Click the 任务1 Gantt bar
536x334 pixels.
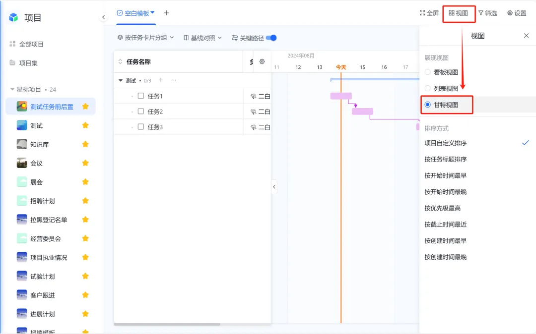coord(341,96)
